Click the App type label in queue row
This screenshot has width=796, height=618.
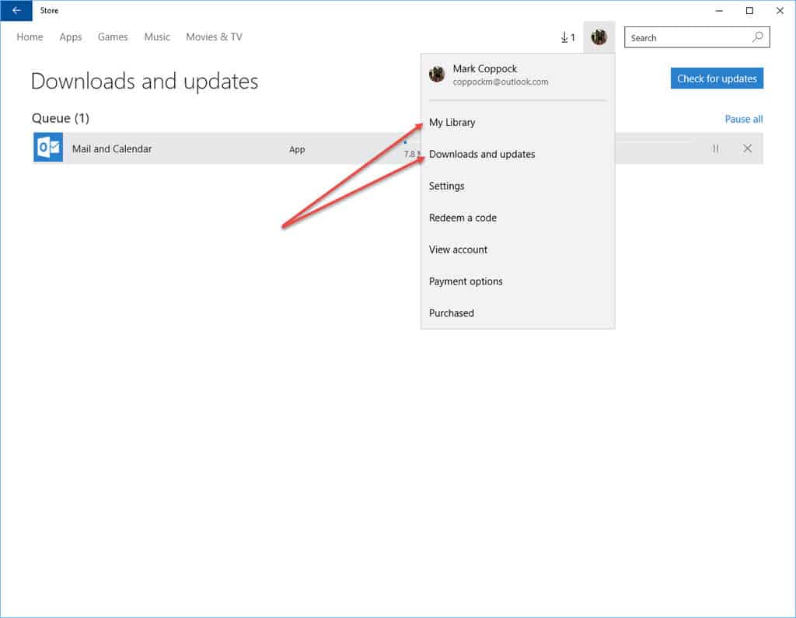point(297,149)
